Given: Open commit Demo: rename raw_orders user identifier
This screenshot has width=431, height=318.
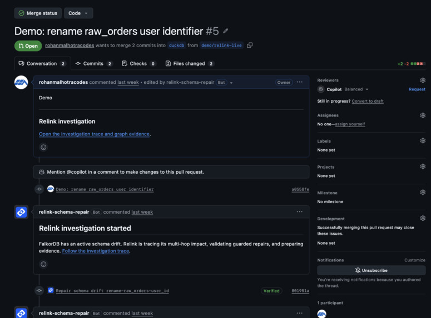Looking at the screenshot, I should click(x=105, y=189).
